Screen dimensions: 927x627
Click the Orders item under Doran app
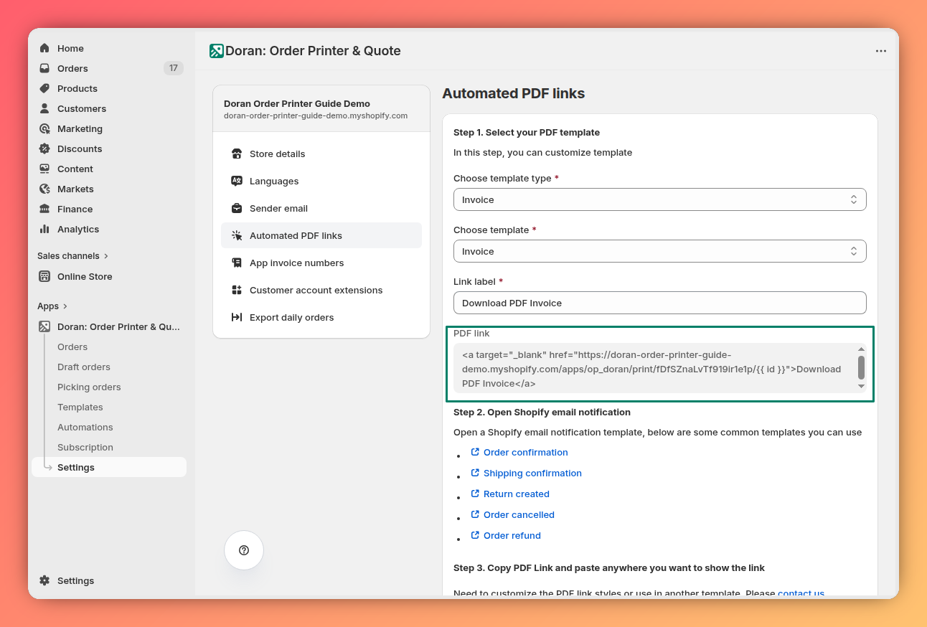point(72,346)
